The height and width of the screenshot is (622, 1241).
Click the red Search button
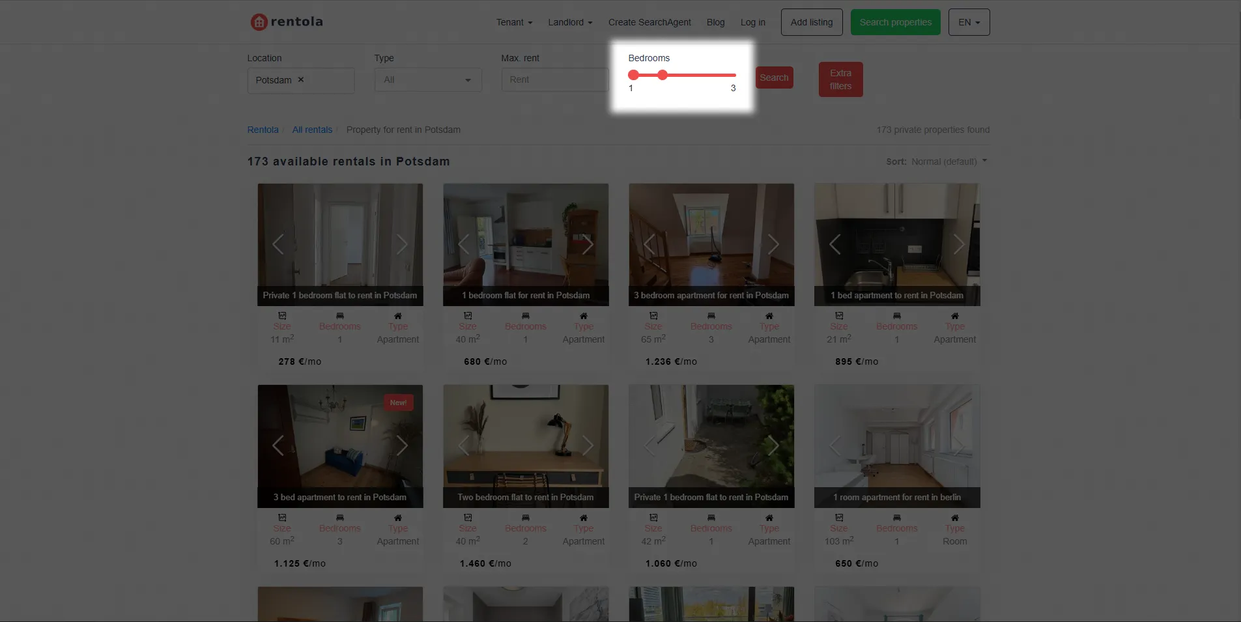pyautogui.click(x=774, y=78)
